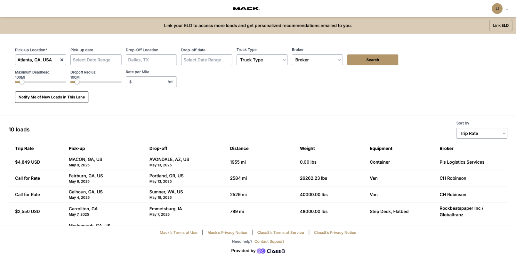The height and width of the screenshot is (257, 516).
Task: Focus the Rate per Mile input
Action: [x=151, y=82]
